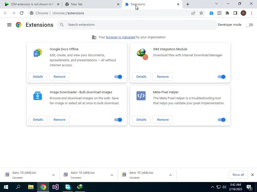Image resolution: width=257 pixels, height=192 pixels.
Task: Click the Meta Pixel Helper extension icon
Action: pos(141,96)
